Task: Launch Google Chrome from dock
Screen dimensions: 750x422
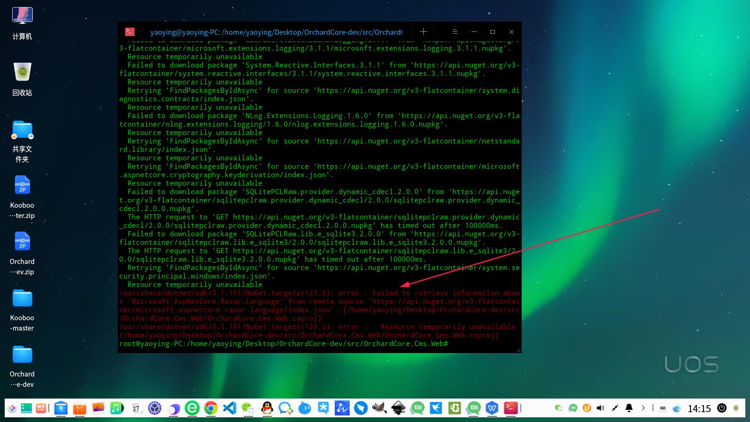Action: tap(211, 408)
